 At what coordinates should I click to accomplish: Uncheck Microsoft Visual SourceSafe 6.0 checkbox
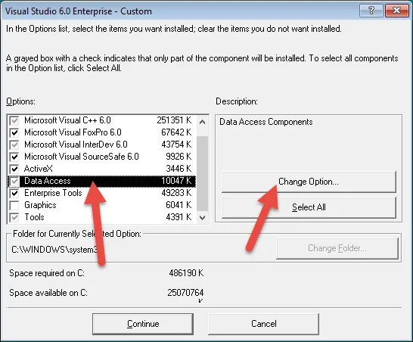14,157
